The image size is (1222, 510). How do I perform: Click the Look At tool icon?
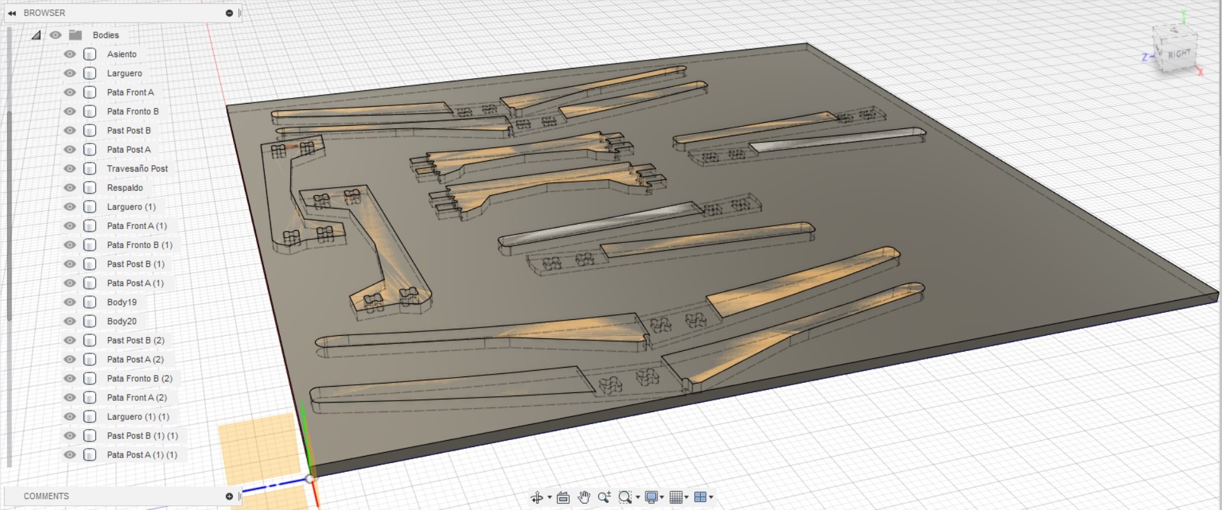click(563, 497)
